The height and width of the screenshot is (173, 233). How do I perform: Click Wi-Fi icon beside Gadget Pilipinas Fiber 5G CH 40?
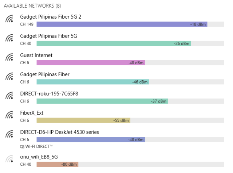tap(9, 39)
